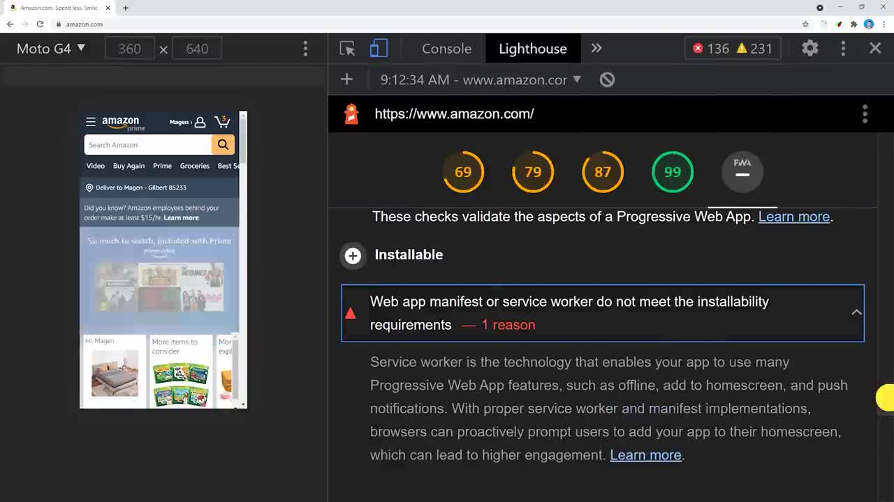
Task: Show more DevTools tabs with the chevrons
Action: point(596,48)
